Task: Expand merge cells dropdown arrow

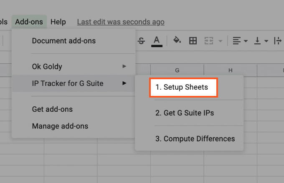Action: 221,41
